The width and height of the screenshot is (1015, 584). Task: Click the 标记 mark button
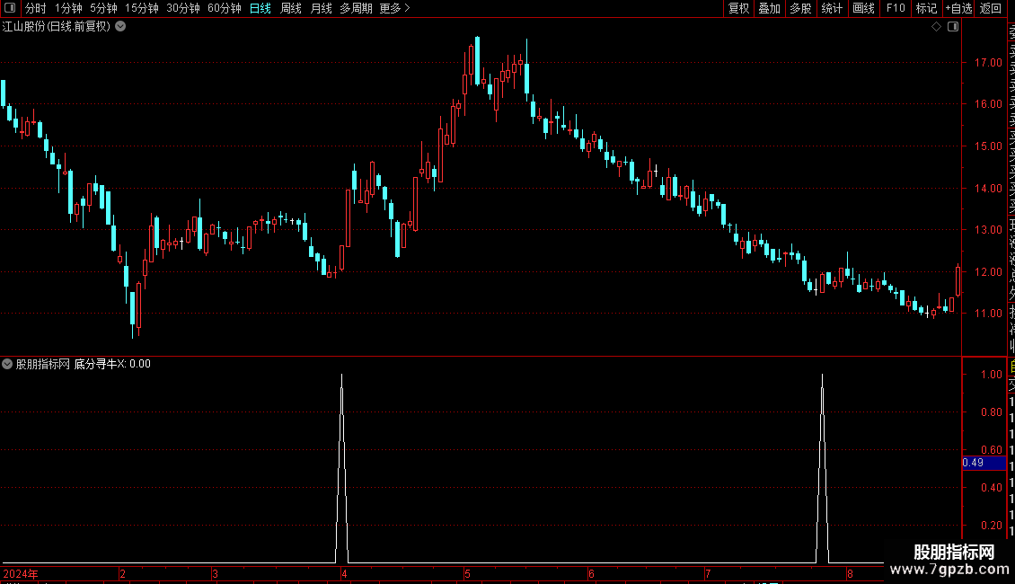click(926, 8)
